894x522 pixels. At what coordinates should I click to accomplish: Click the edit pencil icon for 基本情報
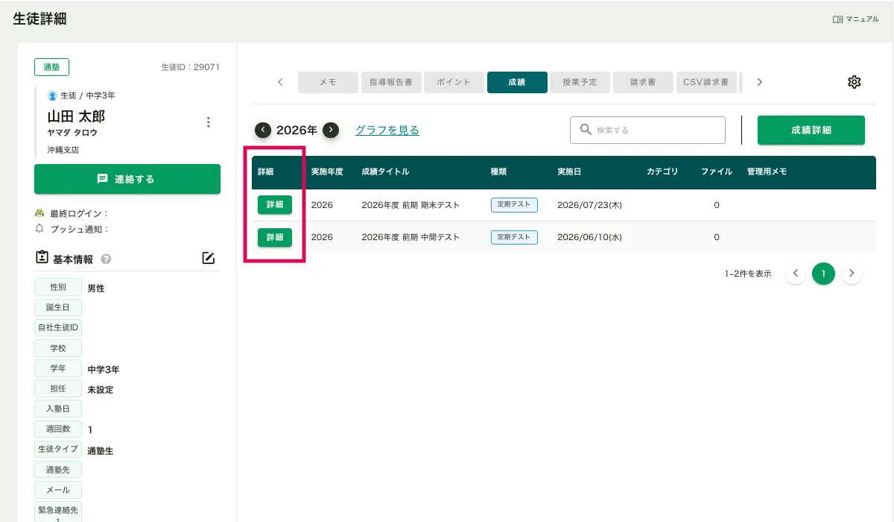(x=209, y=259)
